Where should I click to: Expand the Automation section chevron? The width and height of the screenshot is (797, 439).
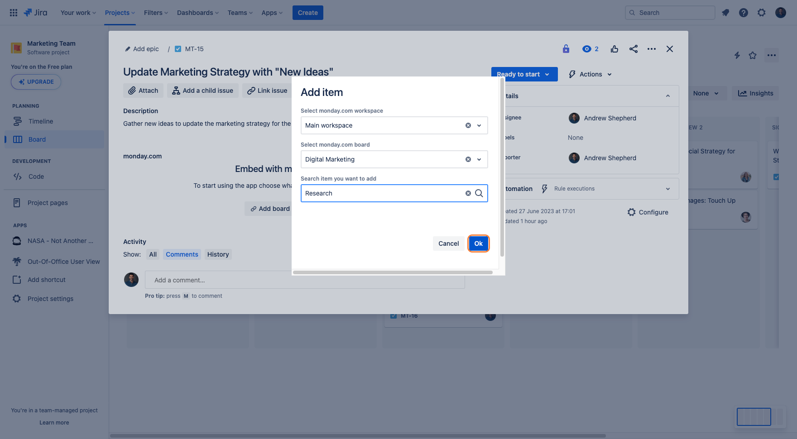point(668,189)
